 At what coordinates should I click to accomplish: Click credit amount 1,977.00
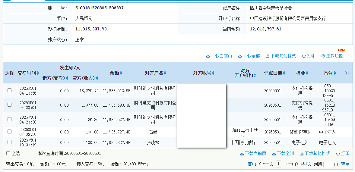[90, 105]
